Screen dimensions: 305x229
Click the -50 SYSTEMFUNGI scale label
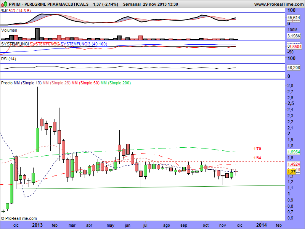click(x=291, y=52)
